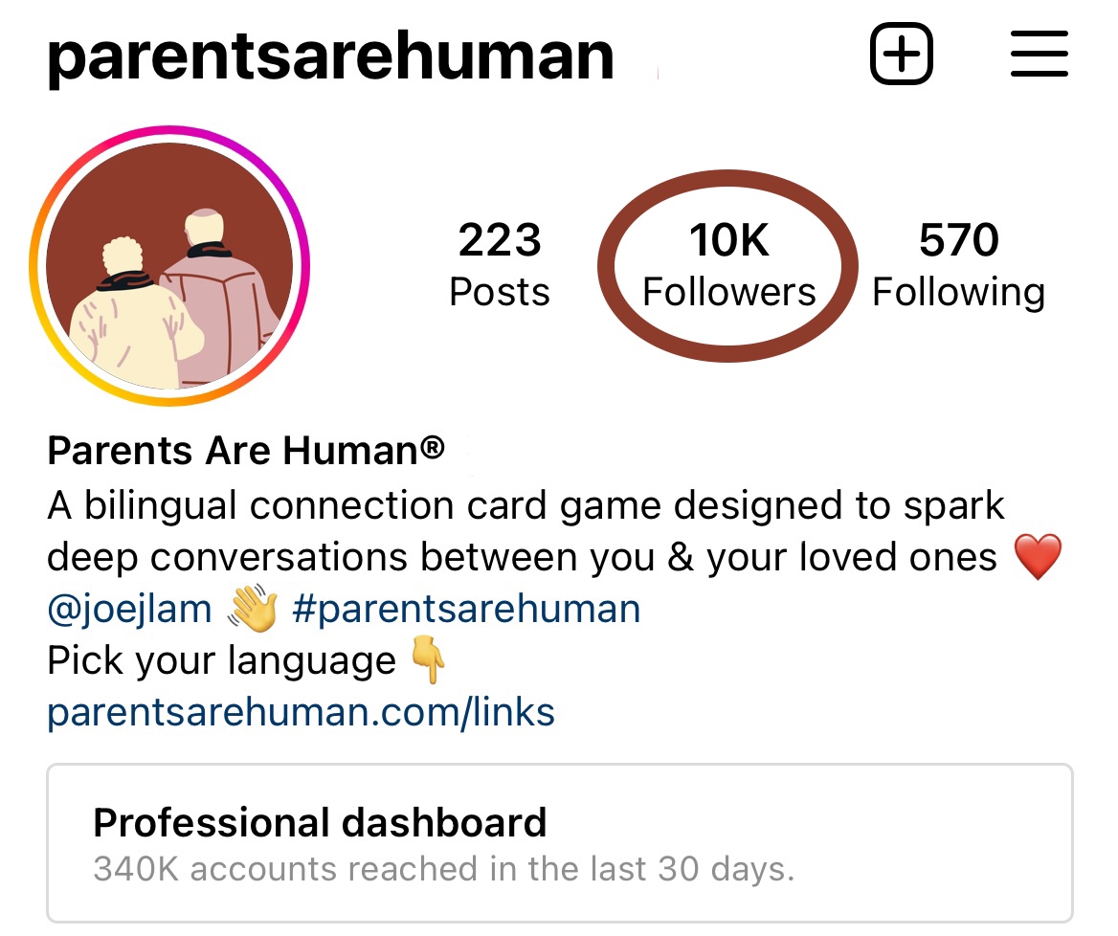Click the 'Pick your language' text
The image size is (1118, 936).
click(x=222, y=660)
